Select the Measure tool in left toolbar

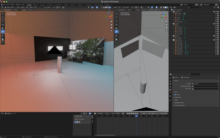point(3,39)
